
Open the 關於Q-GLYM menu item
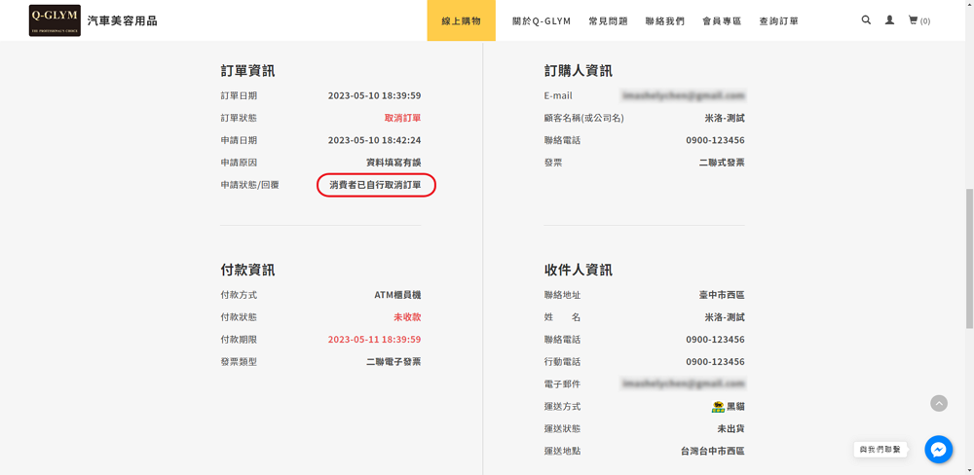point(542,20)
